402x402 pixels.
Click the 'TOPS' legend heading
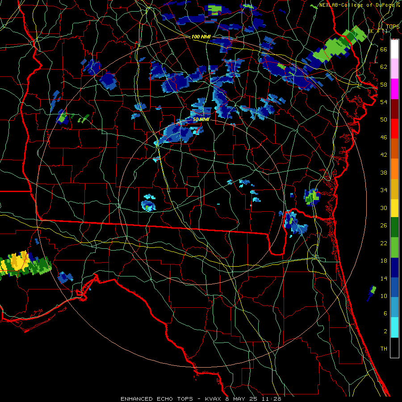(393, 26)
